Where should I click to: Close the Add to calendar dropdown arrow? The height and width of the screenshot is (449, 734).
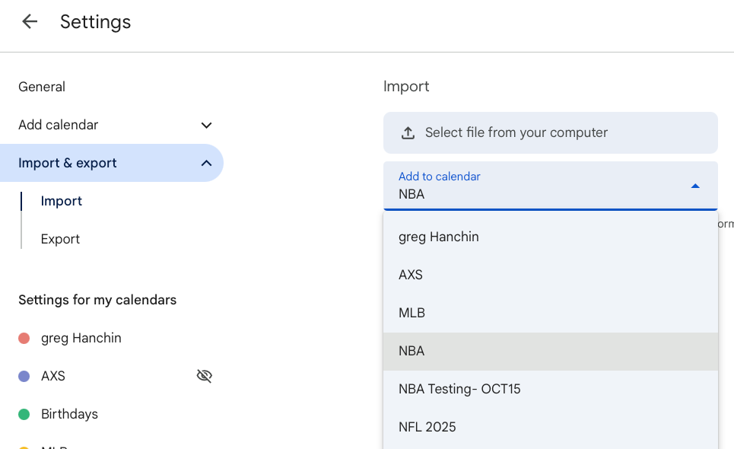coord(694,186)
